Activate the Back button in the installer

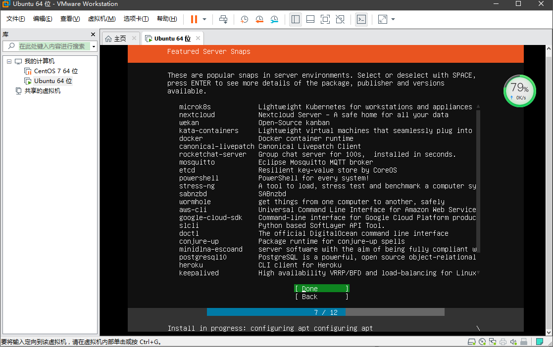322,297
